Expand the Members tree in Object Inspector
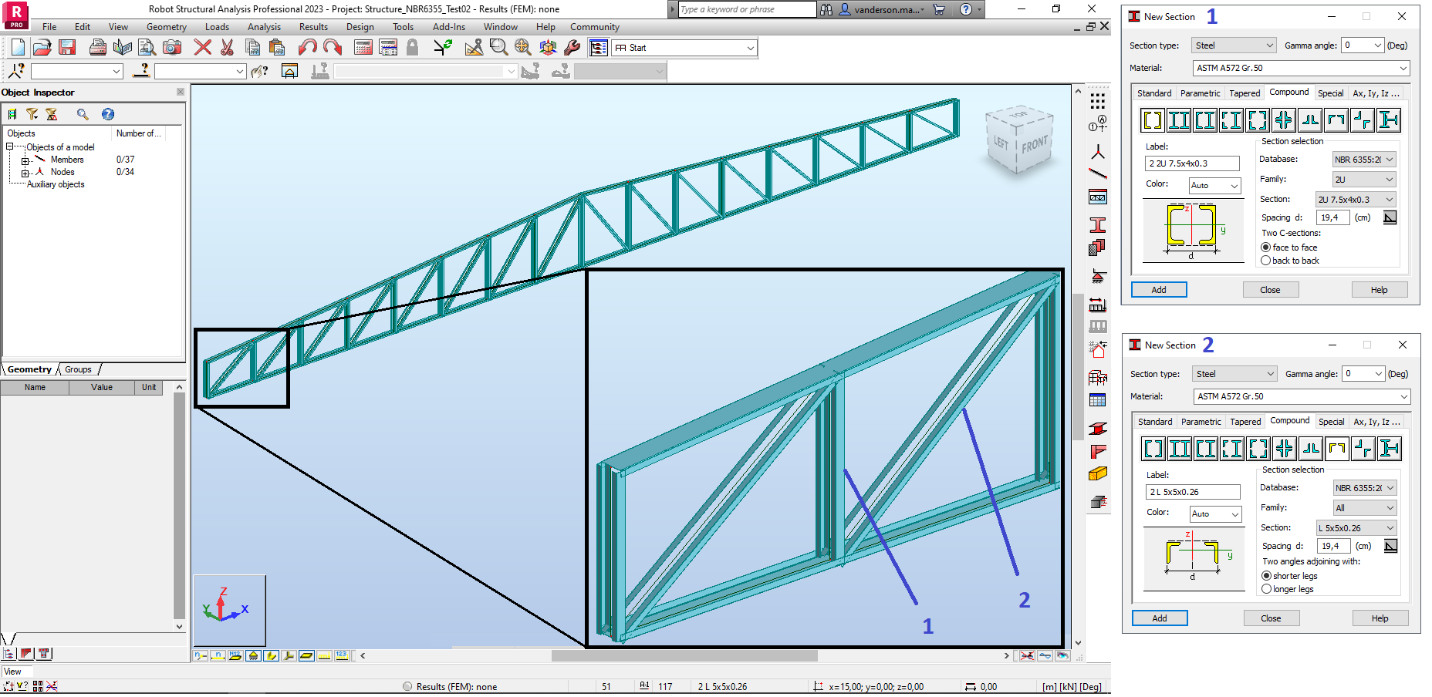Viewport: 1432px width, 697px height. coord(24,160)
